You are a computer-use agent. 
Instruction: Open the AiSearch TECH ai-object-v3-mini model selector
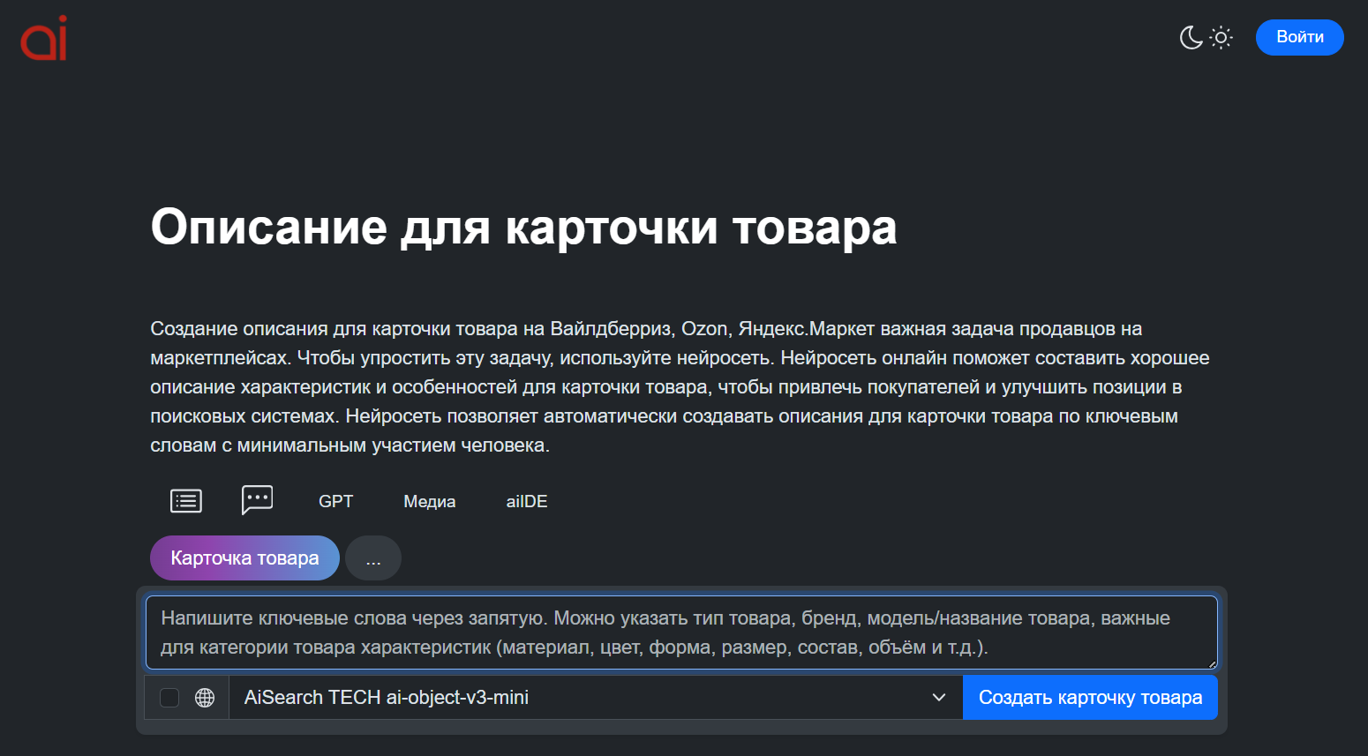pos(583,698)
